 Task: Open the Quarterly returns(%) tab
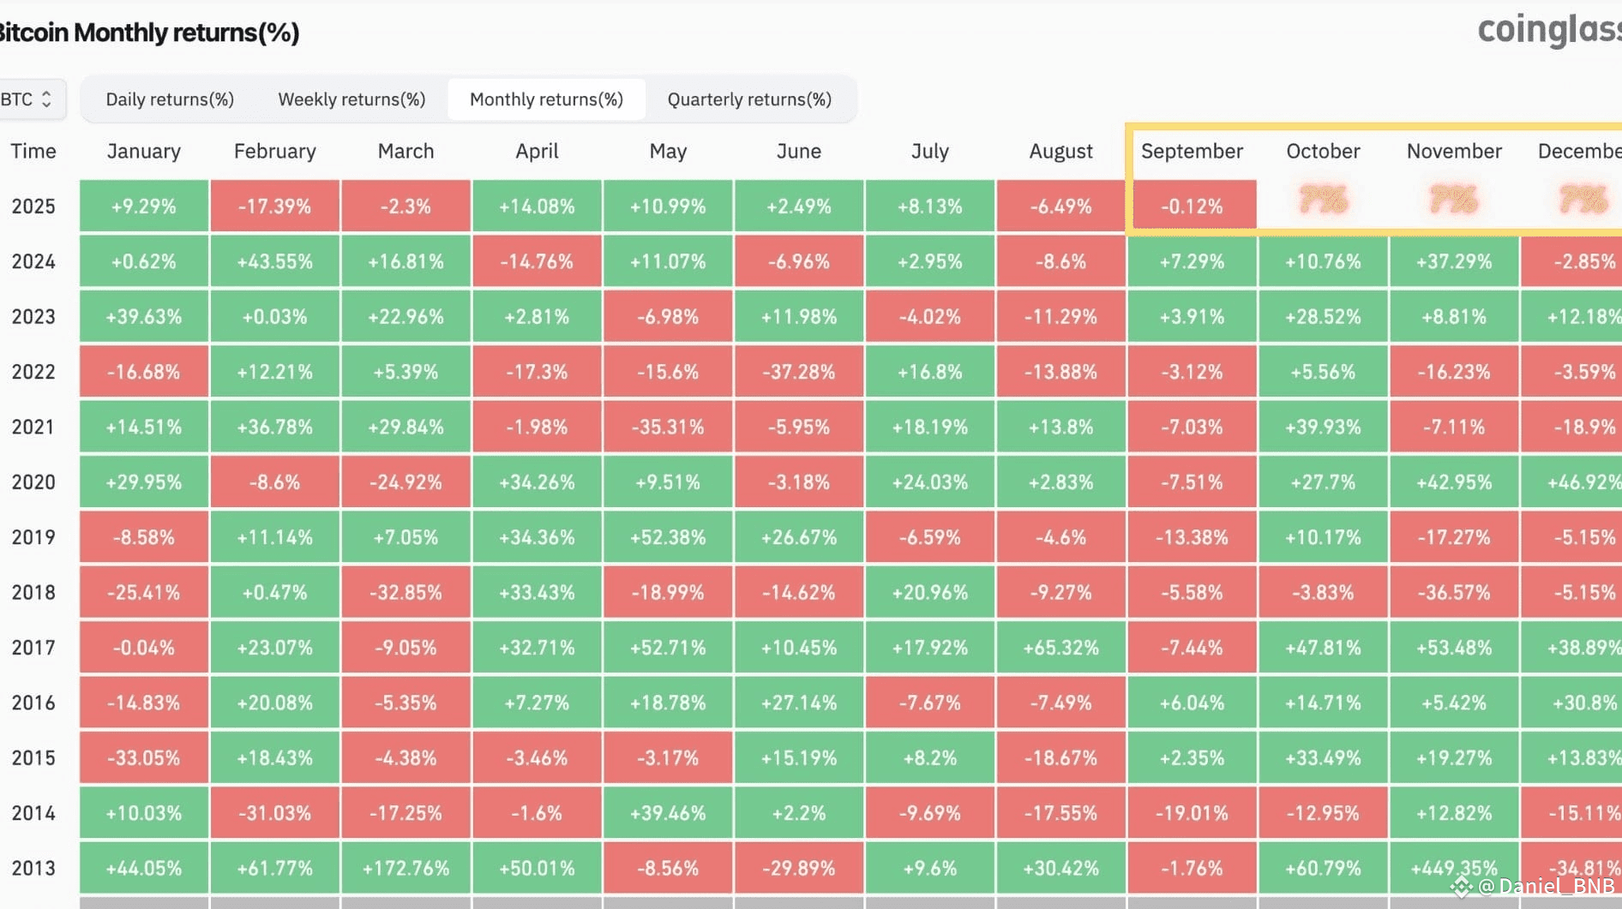click(x=749, y=99)
